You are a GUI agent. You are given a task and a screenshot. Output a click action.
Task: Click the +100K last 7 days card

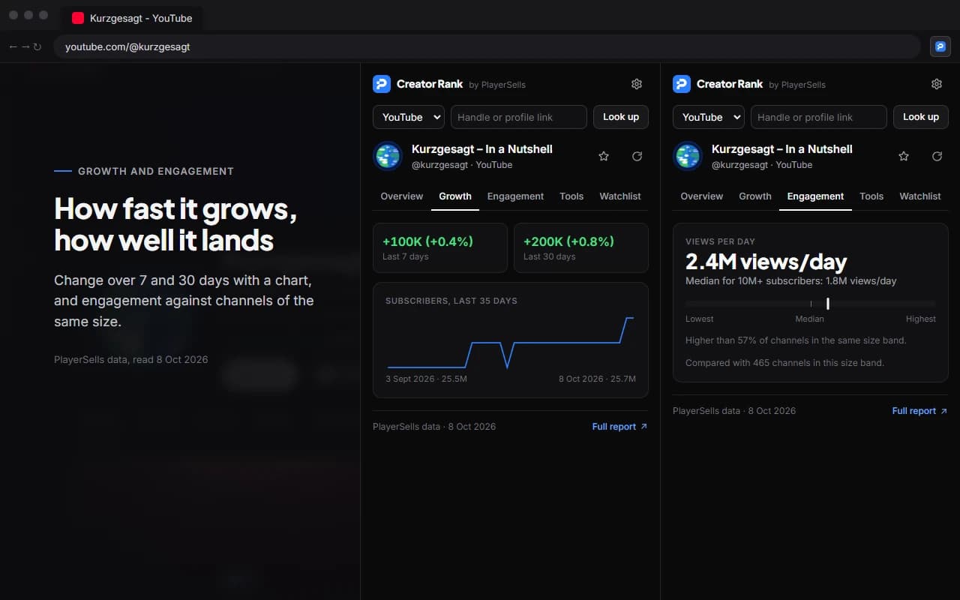point(440,247)
